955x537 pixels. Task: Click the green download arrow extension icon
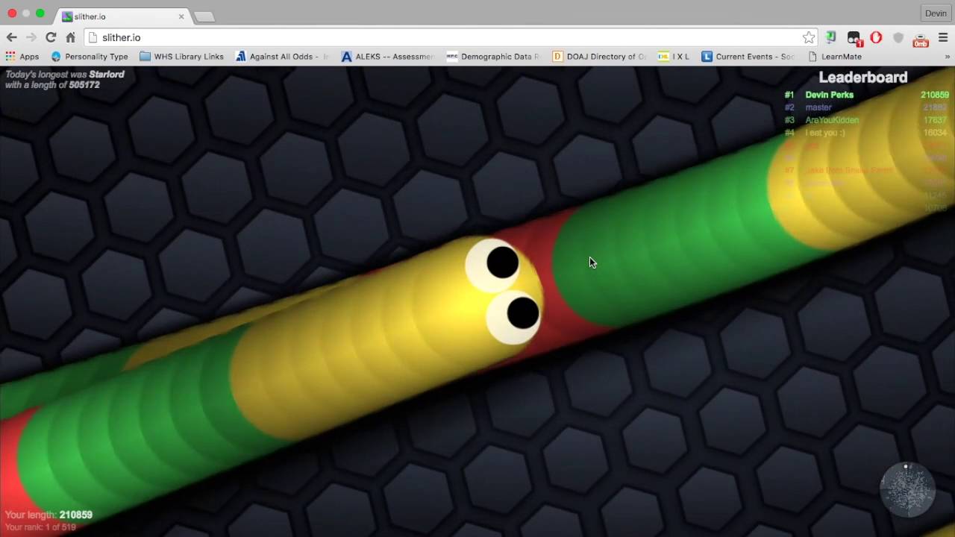831,37
